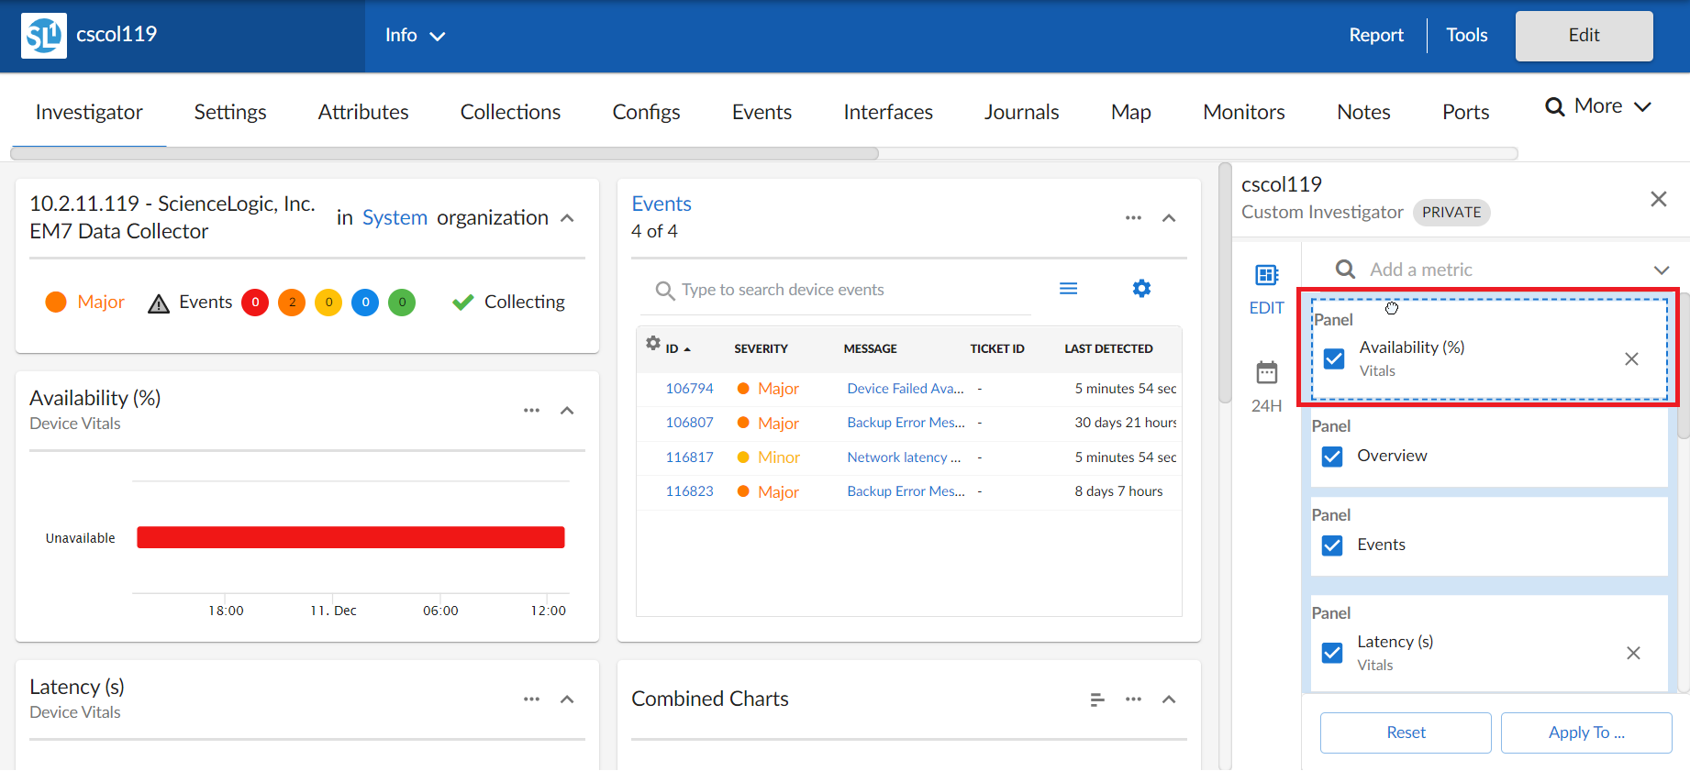This screenshot has height=771, width=1690.
Task: Switch to the Interfaces tab
Action: coord(887,112)
